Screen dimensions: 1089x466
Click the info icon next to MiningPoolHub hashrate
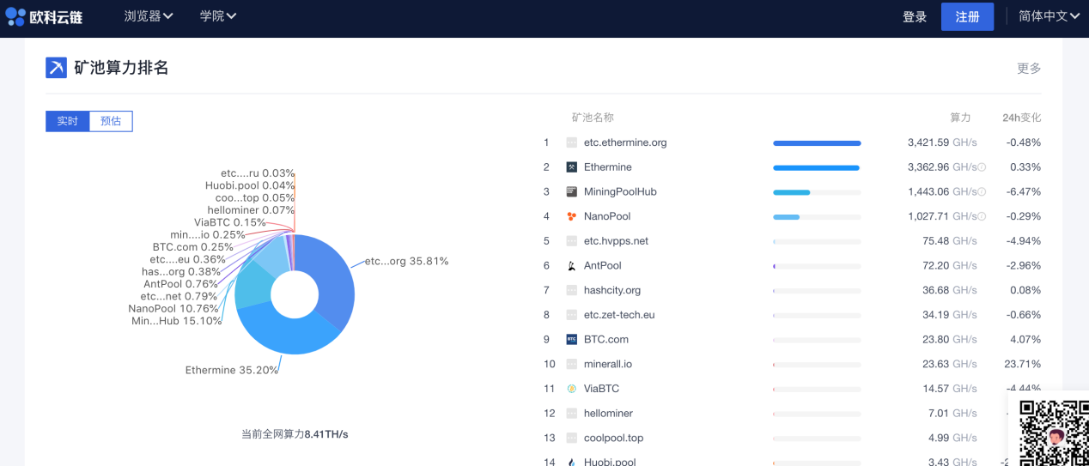point(982,192)
